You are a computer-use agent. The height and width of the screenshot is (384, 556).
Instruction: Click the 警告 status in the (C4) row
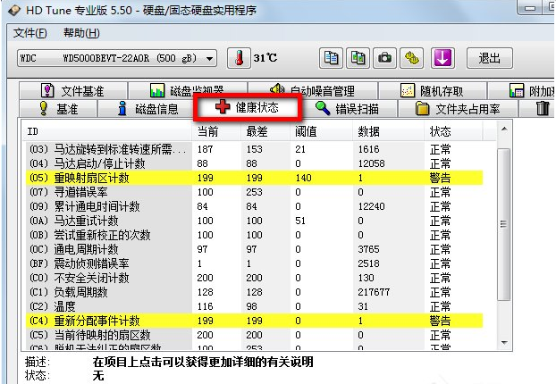(x=440, y=321)
